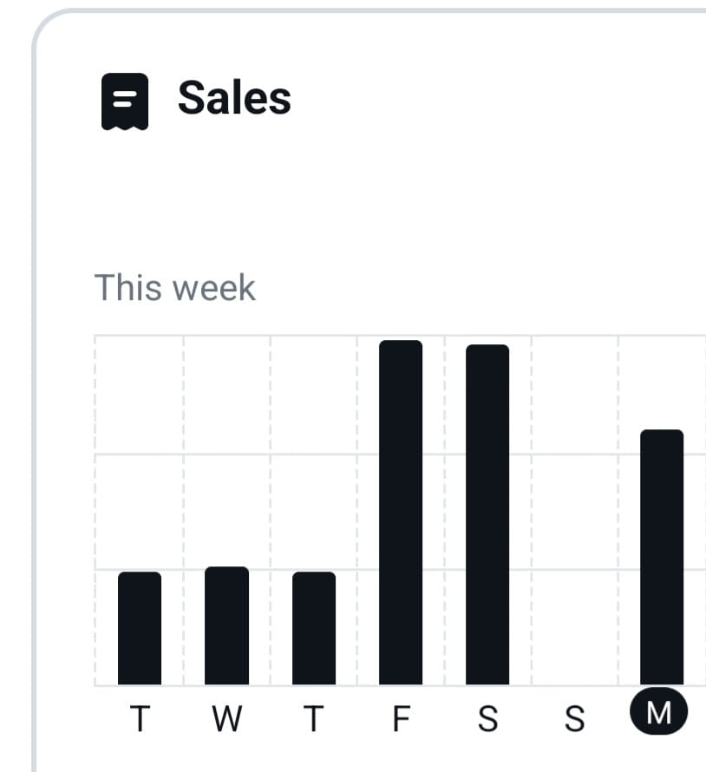
Task: Select the Saturday sales bar
Action: pos(487,514)
